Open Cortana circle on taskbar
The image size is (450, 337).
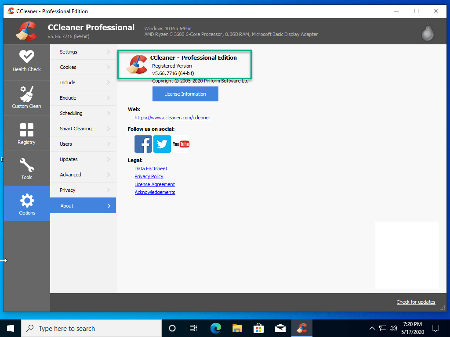click(x=172, y=328)
